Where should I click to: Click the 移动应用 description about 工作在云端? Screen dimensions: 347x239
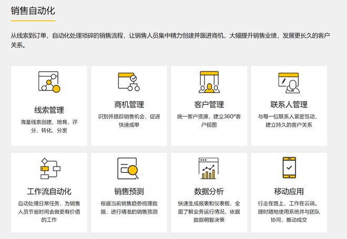click(289, 212)
